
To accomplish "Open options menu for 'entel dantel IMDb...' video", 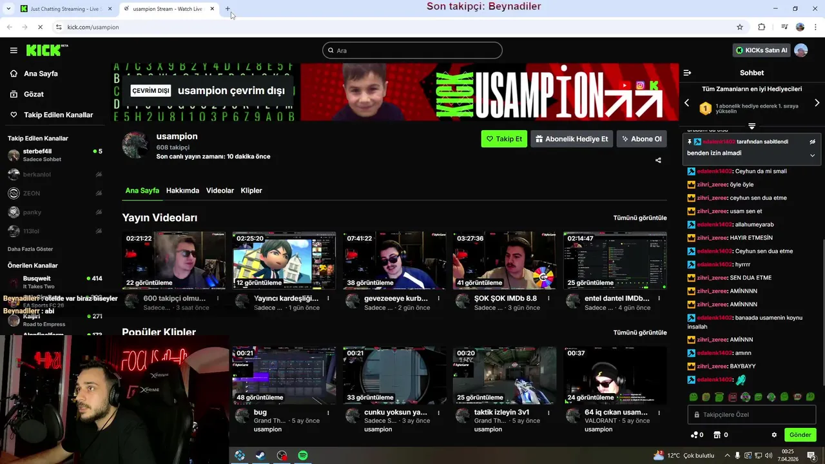I will [659, 298].
